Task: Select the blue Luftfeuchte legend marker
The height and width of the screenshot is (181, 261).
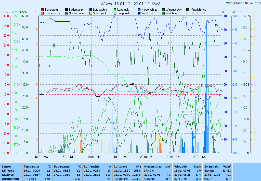Action: pyautogui.click(x=91, y=10)
